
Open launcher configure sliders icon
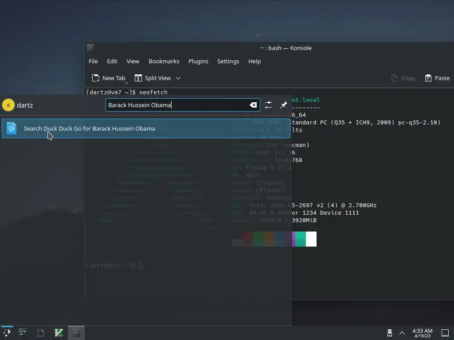268,105
